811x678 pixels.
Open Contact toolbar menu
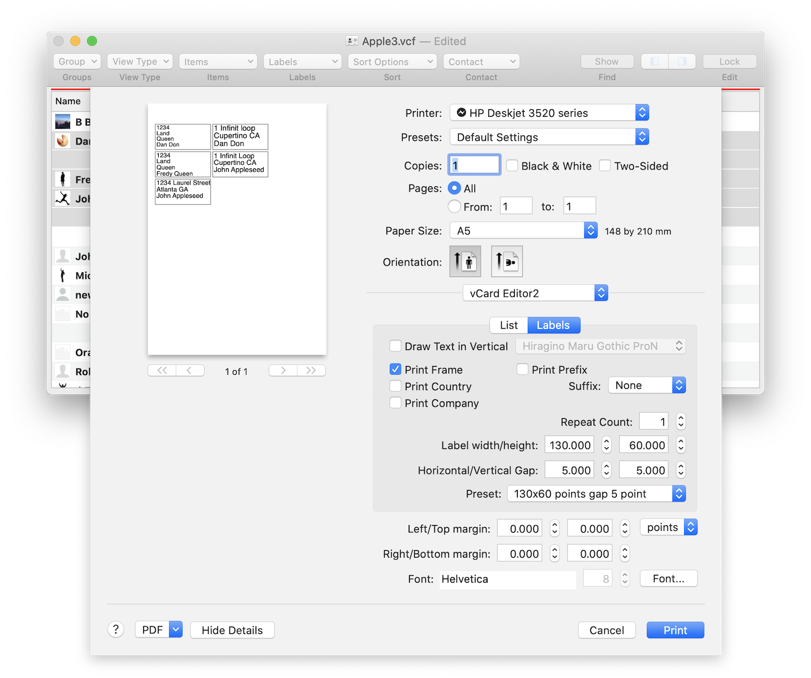[x=481, y=61]
